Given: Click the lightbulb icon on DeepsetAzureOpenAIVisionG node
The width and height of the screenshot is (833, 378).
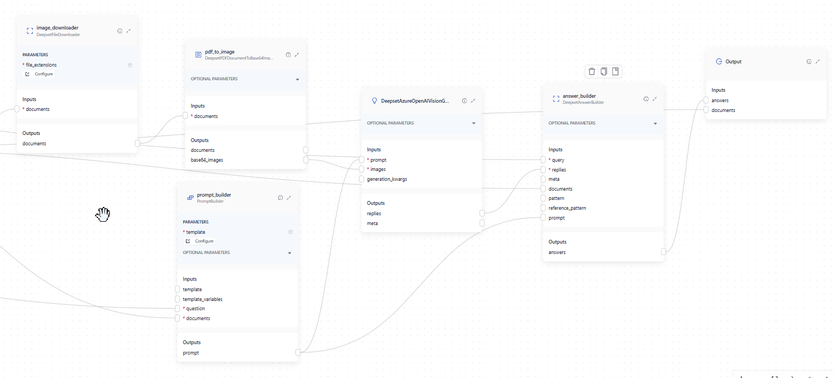Looking at the screenshot, I should [374, 101].
